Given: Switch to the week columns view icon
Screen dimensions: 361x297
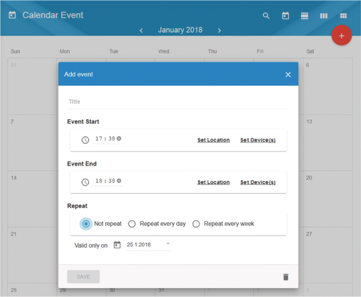Looking at the screenshot, I should click(324, 16).
